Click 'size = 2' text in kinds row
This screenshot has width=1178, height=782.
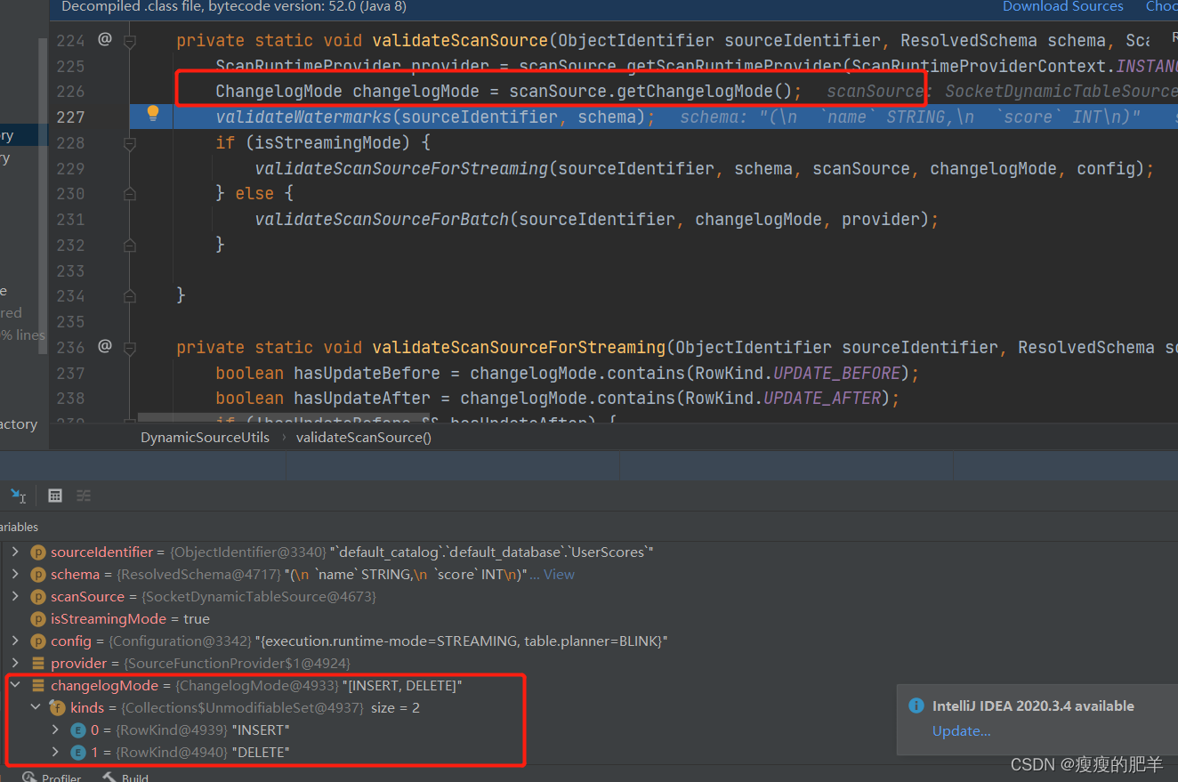click(x=395, y=708)
